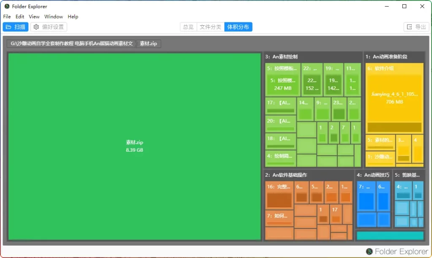This screenshot has height=258, width=432.
Task: Switch to the 文件分类 file category tab
Action: click(211, 27)
